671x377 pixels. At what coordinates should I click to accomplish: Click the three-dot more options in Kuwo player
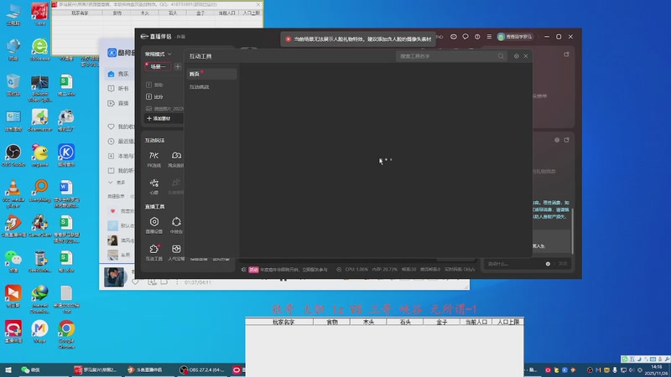click(177, 282)
